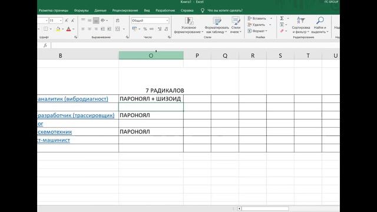Switch to the Вид tab
377x212 pixels.
[147, 11]
